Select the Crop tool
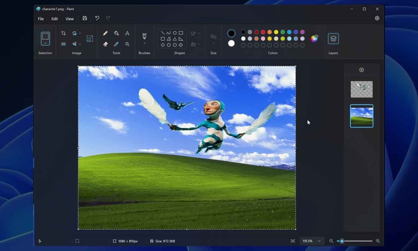The width and height of the screenshot is (418, 251). point(63,33)
